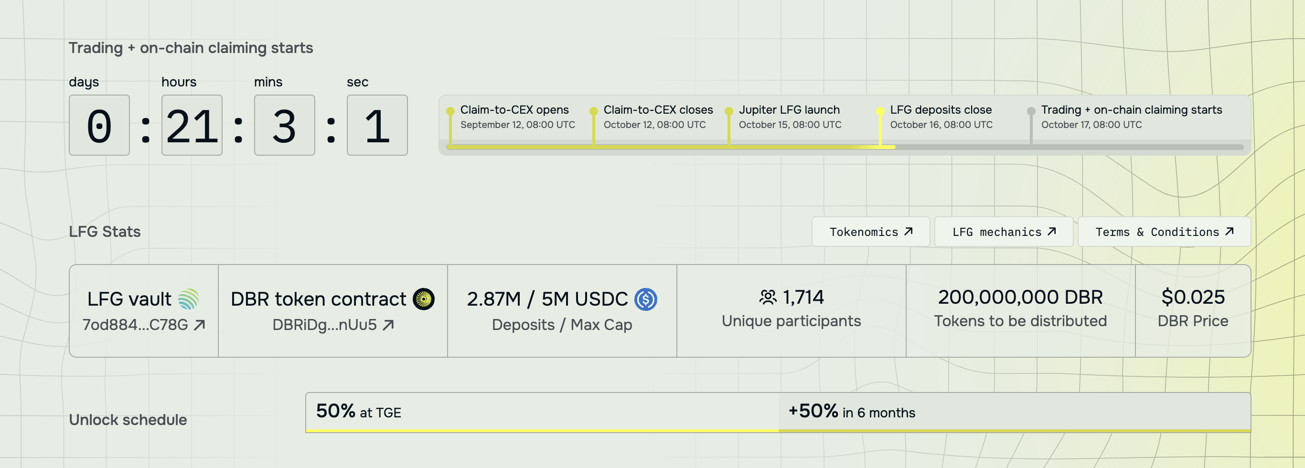Select the LFG deposits close timeline marker

pos(880,111)
